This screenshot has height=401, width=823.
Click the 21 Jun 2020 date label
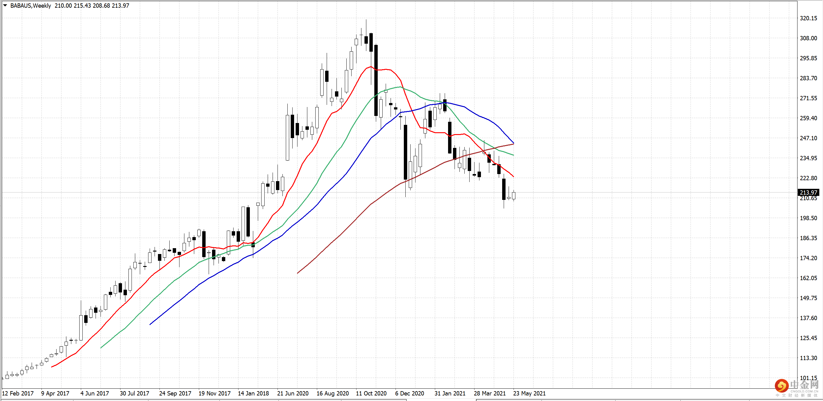(x=293, y=393)
